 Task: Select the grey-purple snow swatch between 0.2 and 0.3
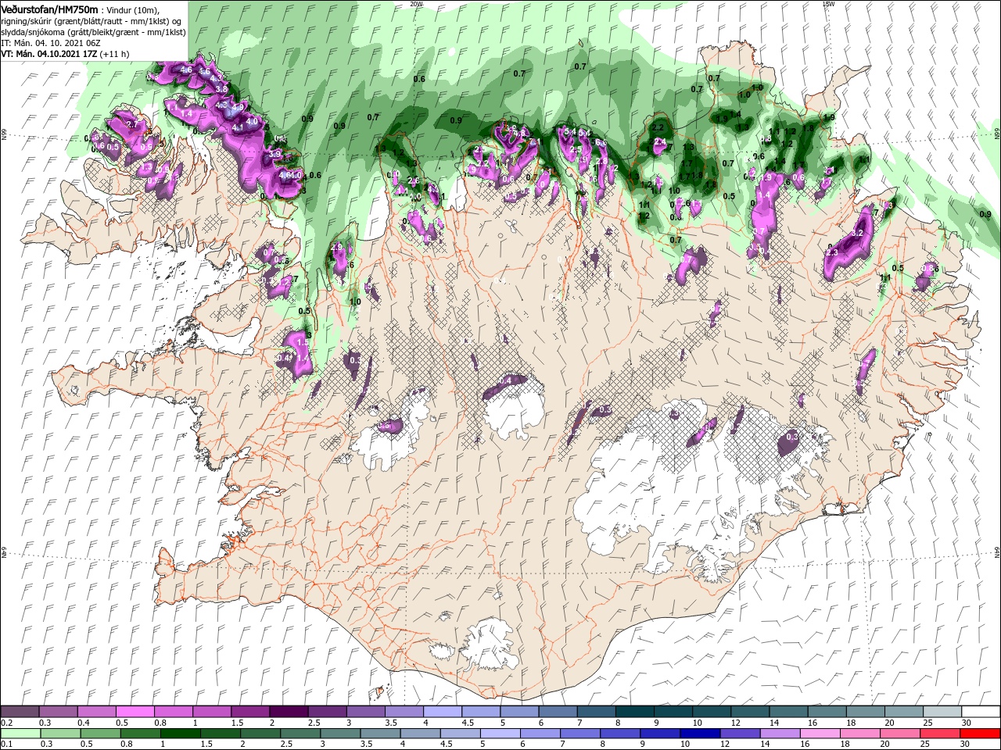click(x=20, y=712)
